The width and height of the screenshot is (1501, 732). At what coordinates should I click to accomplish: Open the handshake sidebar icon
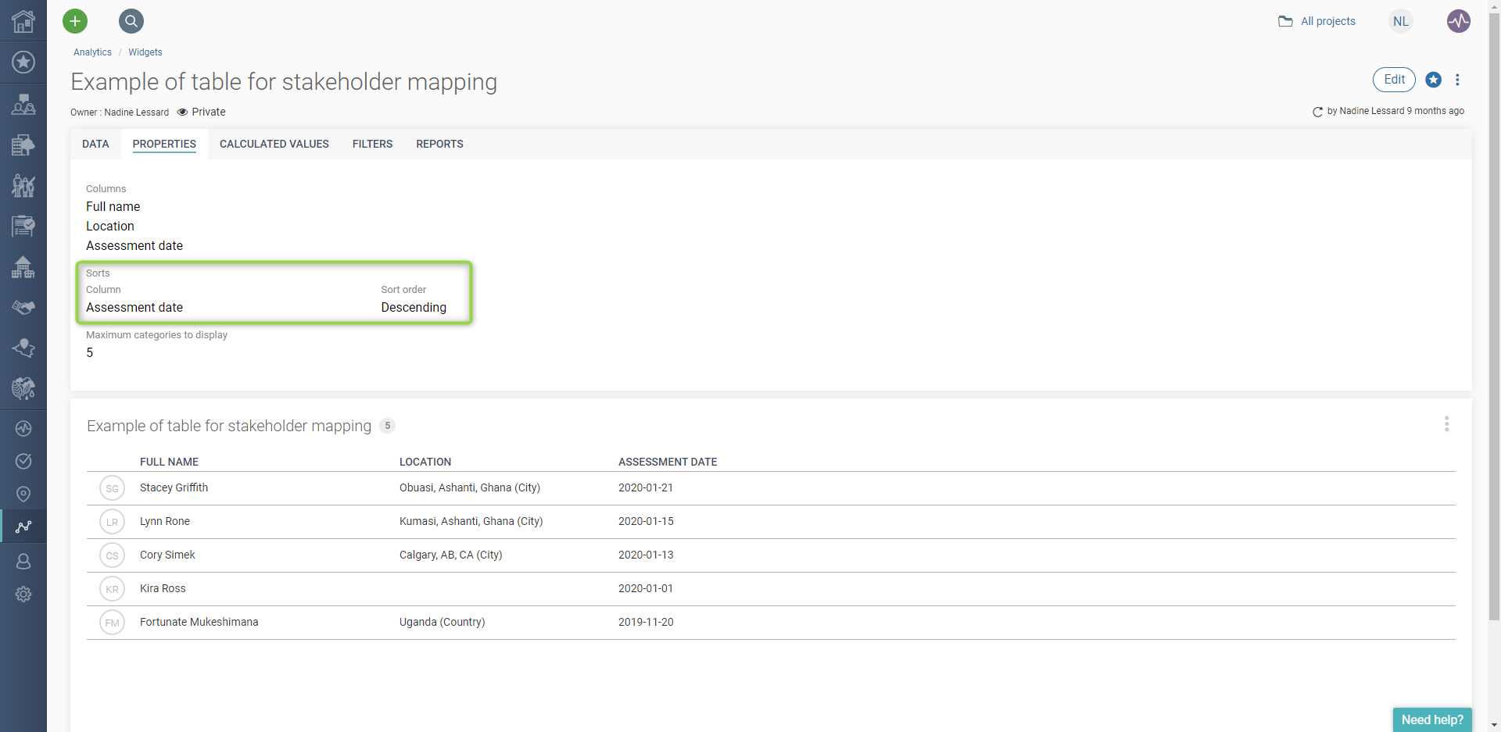point(23,307)
